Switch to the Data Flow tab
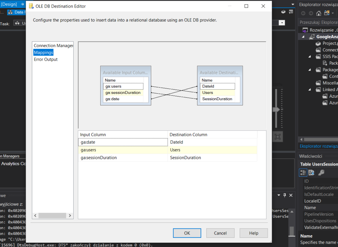The image size is (338, 247). 17,12
